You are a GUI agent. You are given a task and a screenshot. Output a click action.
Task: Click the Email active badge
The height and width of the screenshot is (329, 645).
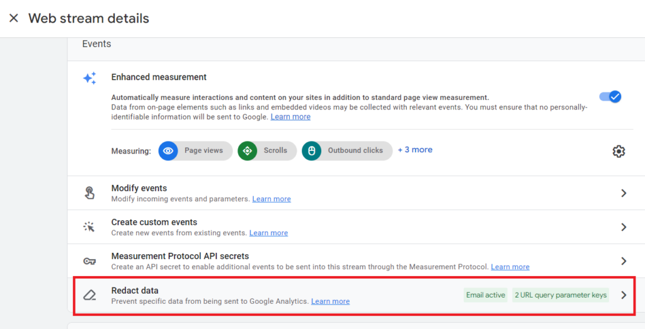(486, 295)
